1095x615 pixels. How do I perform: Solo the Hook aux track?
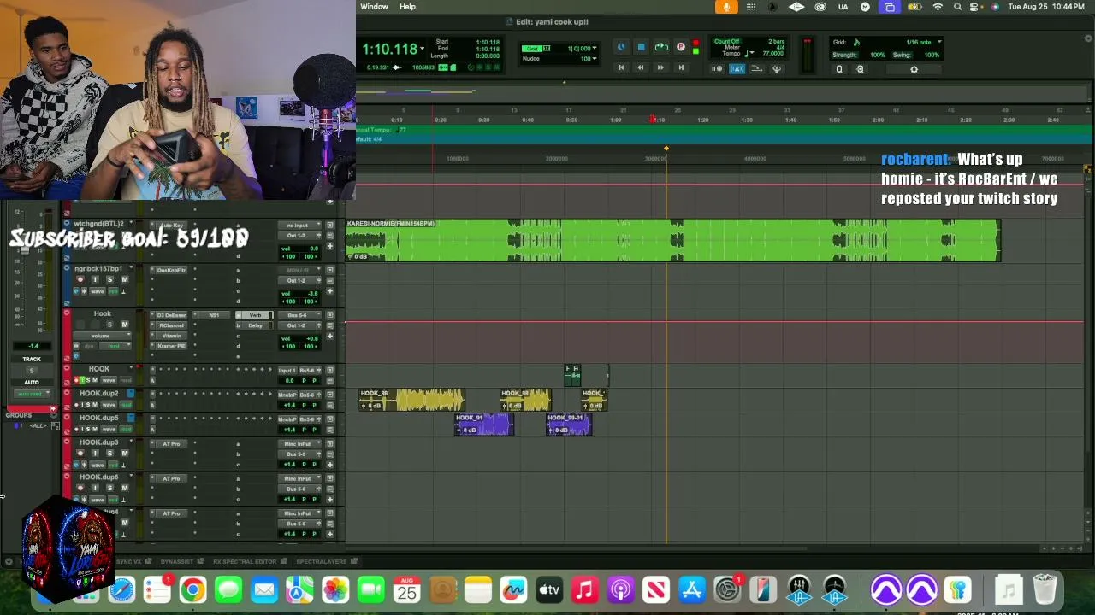click(109, 325)
